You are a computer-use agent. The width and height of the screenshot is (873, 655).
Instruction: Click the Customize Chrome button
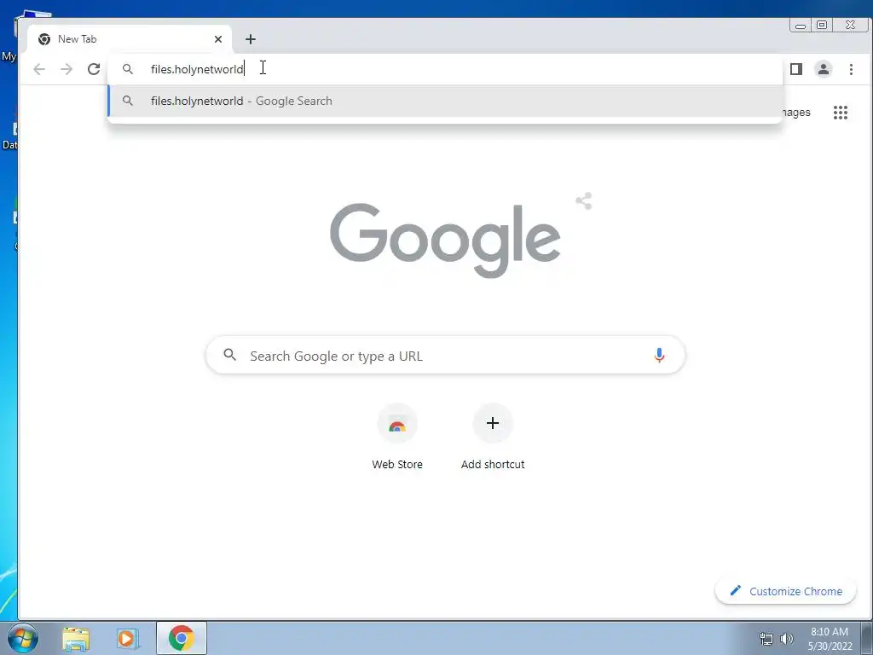pyautogui.click(x=785, y=591)
